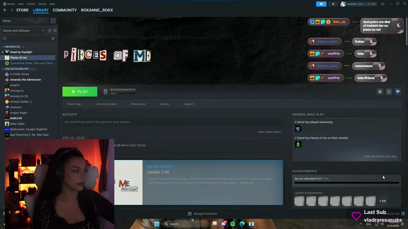Select Animal Shelter 2 in library
The width and height of the screenshot is (408, 229).
pos(21,102)
